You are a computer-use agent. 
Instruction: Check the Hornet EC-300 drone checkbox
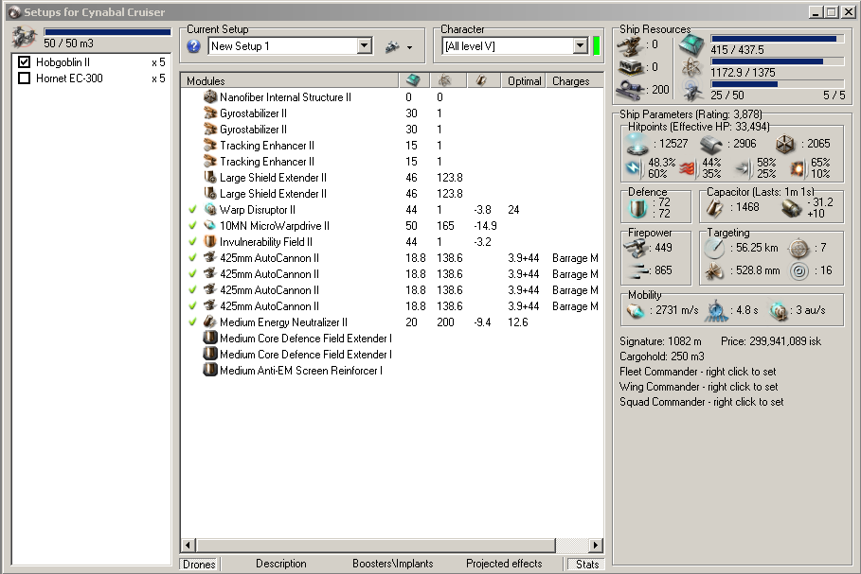(x=25, y=78)
